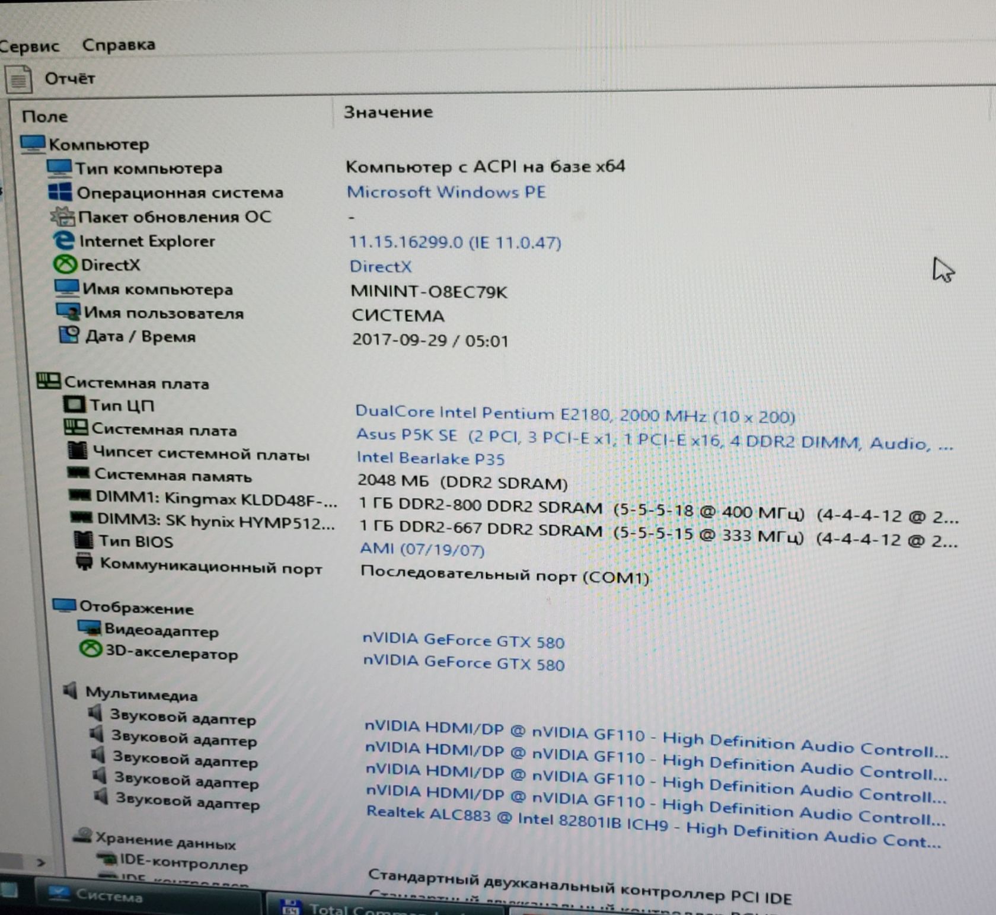Click the Системная плата section icon
The image size is (996, 915).
coord(49,381)
